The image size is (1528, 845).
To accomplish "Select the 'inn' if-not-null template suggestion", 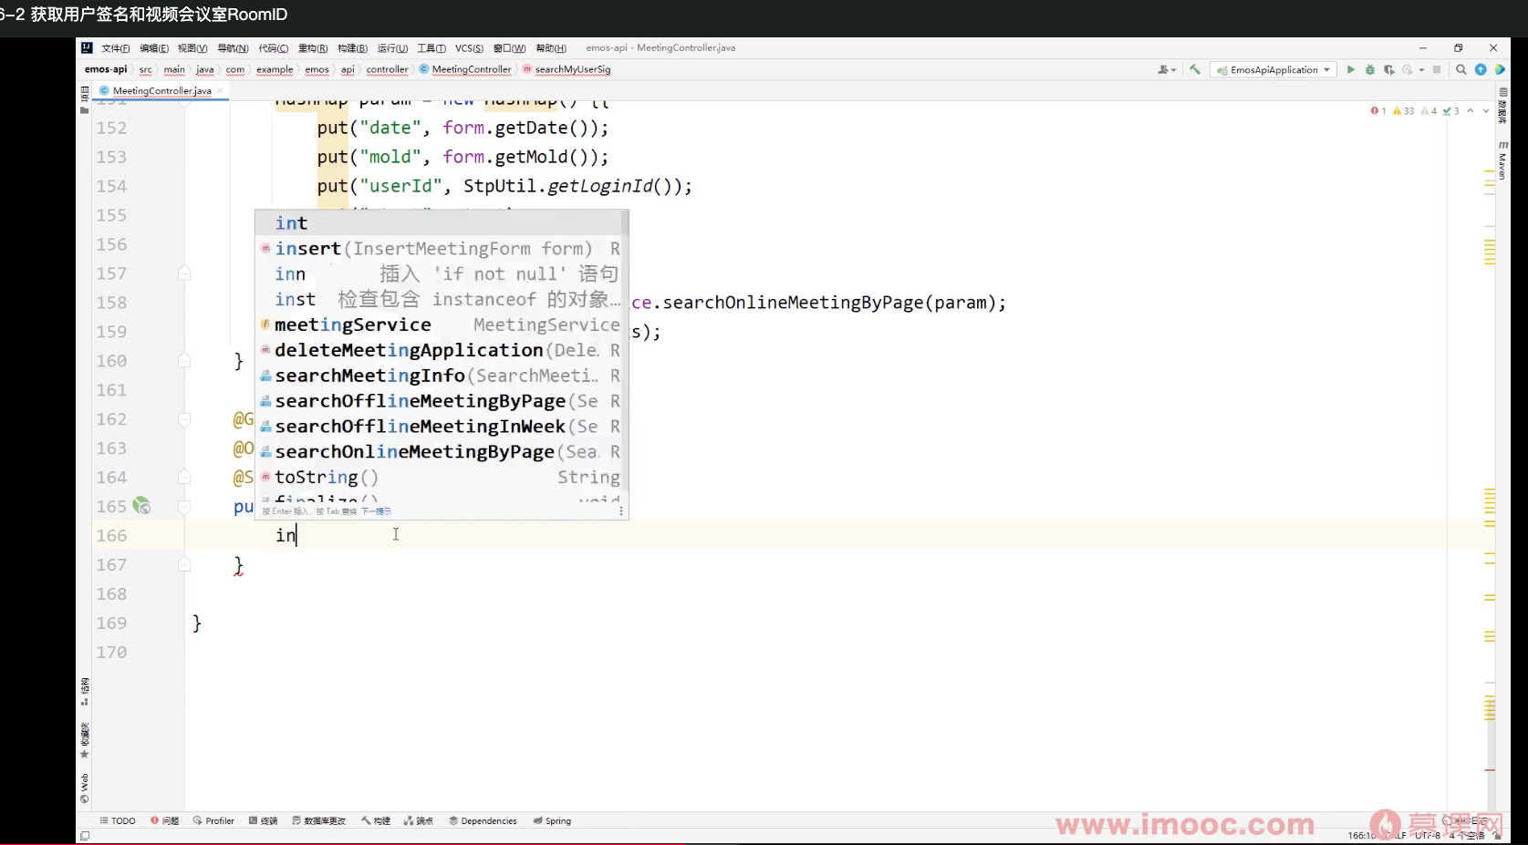I will pos(440,274).
